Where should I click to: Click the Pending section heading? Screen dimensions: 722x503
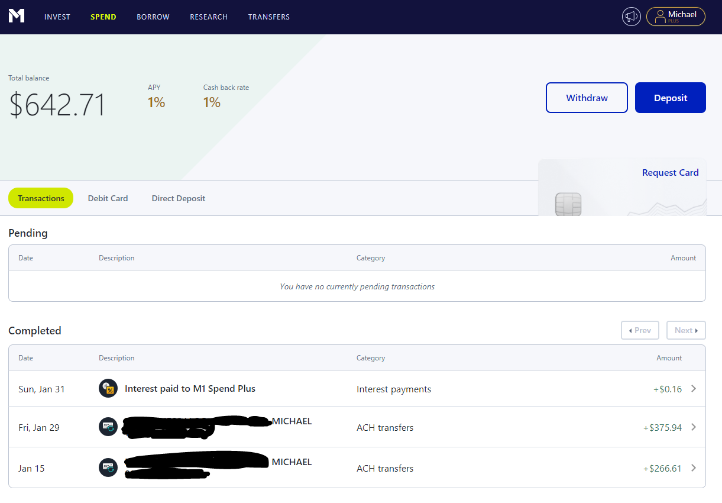[x=28, y=233]
